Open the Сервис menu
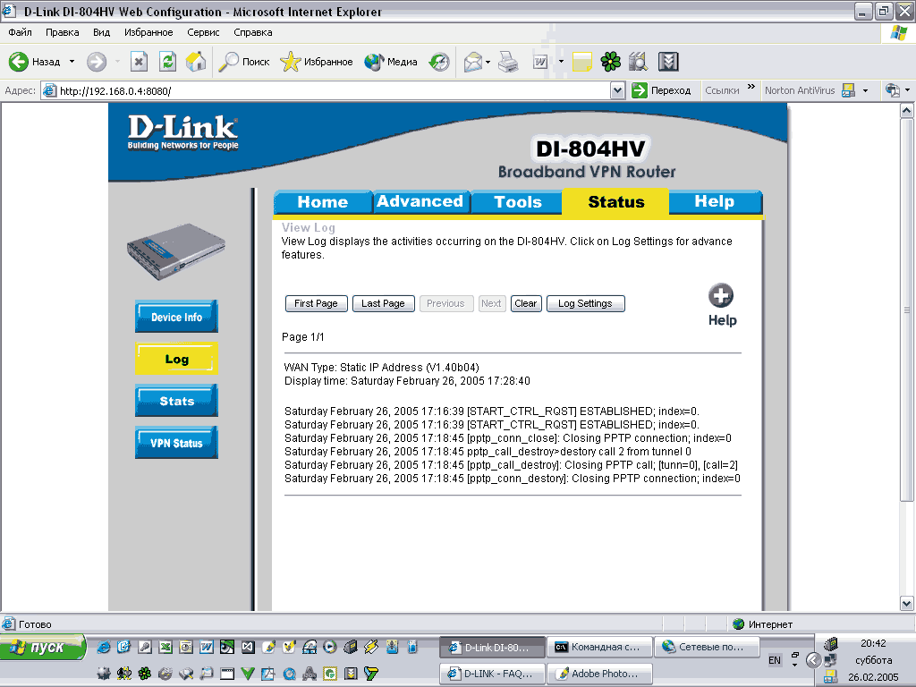This screenshot has width=916, height=687. tap(203, 32)
